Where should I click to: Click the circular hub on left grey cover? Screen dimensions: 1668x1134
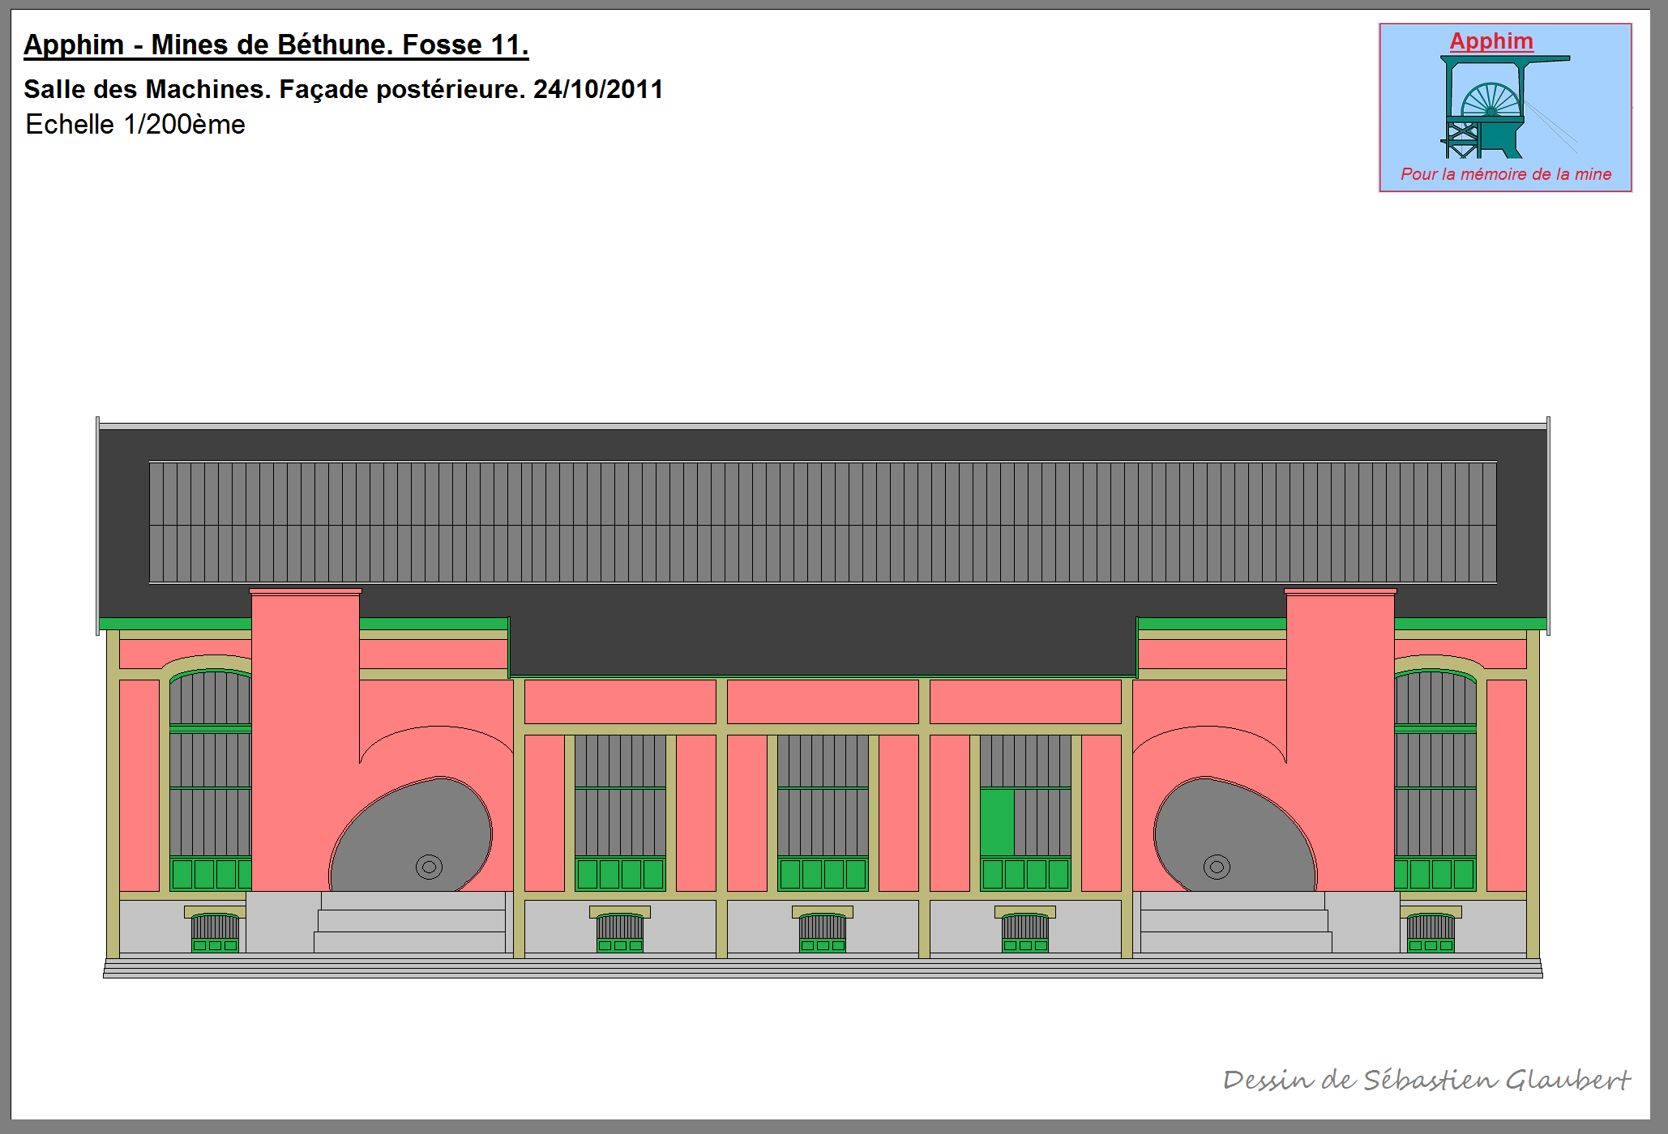tap(429, 867)
